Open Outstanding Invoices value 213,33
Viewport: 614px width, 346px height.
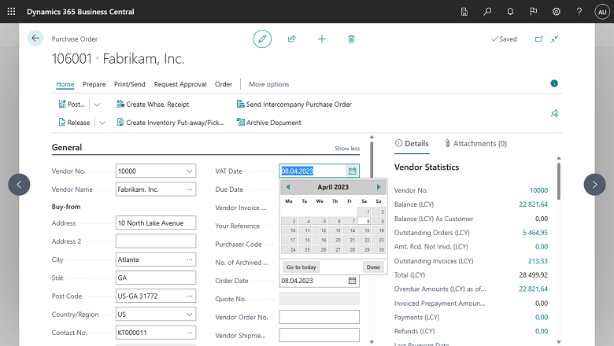pyautogui.click(x=538, y=261)
